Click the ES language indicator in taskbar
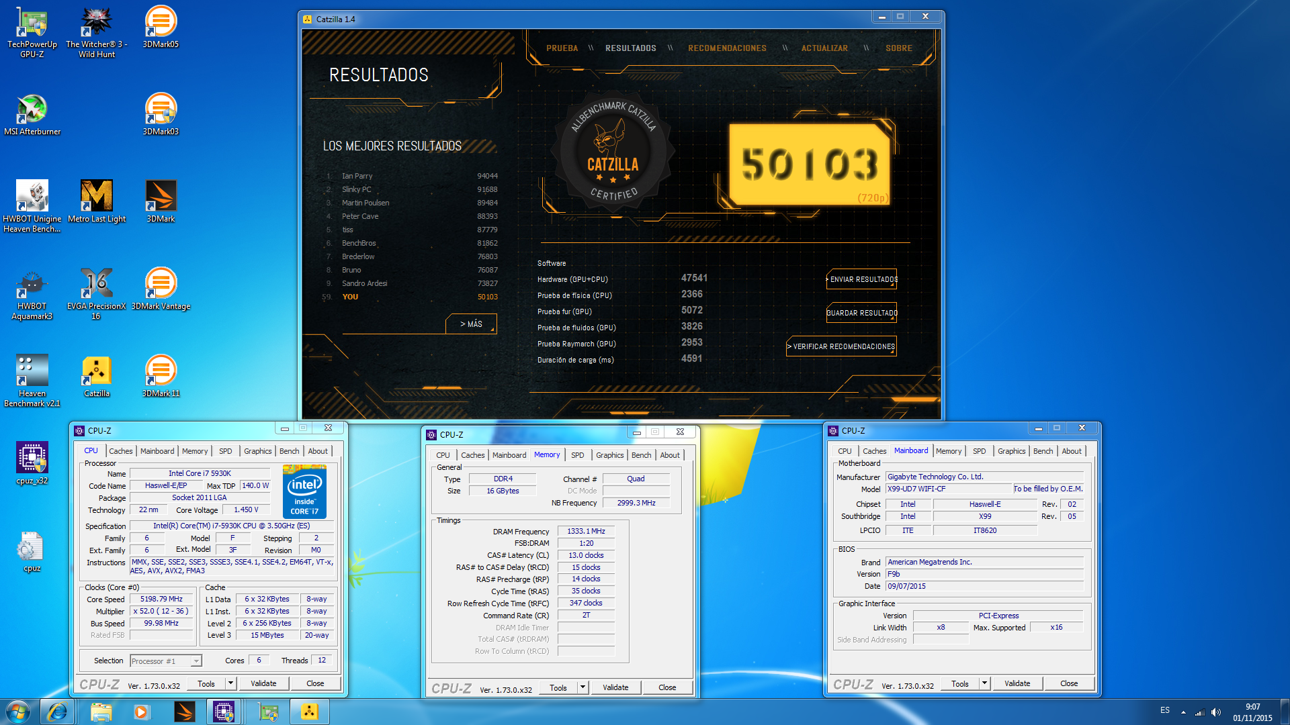 (x=1165, y=710)
